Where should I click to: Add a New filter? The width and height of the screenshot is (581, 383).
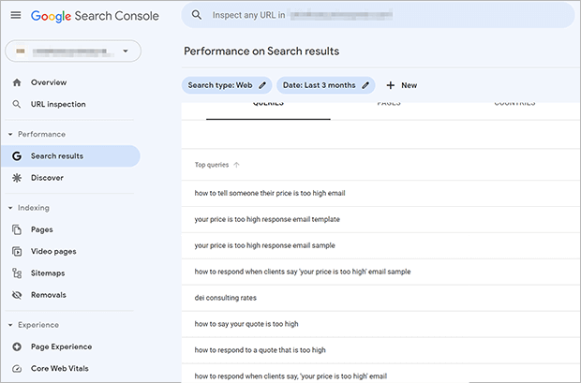coord(401,85)
